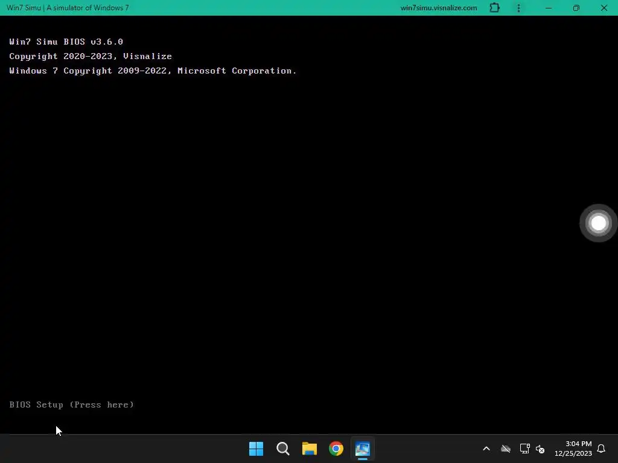Launch File Explorer from the taskbar

(310, 449)
